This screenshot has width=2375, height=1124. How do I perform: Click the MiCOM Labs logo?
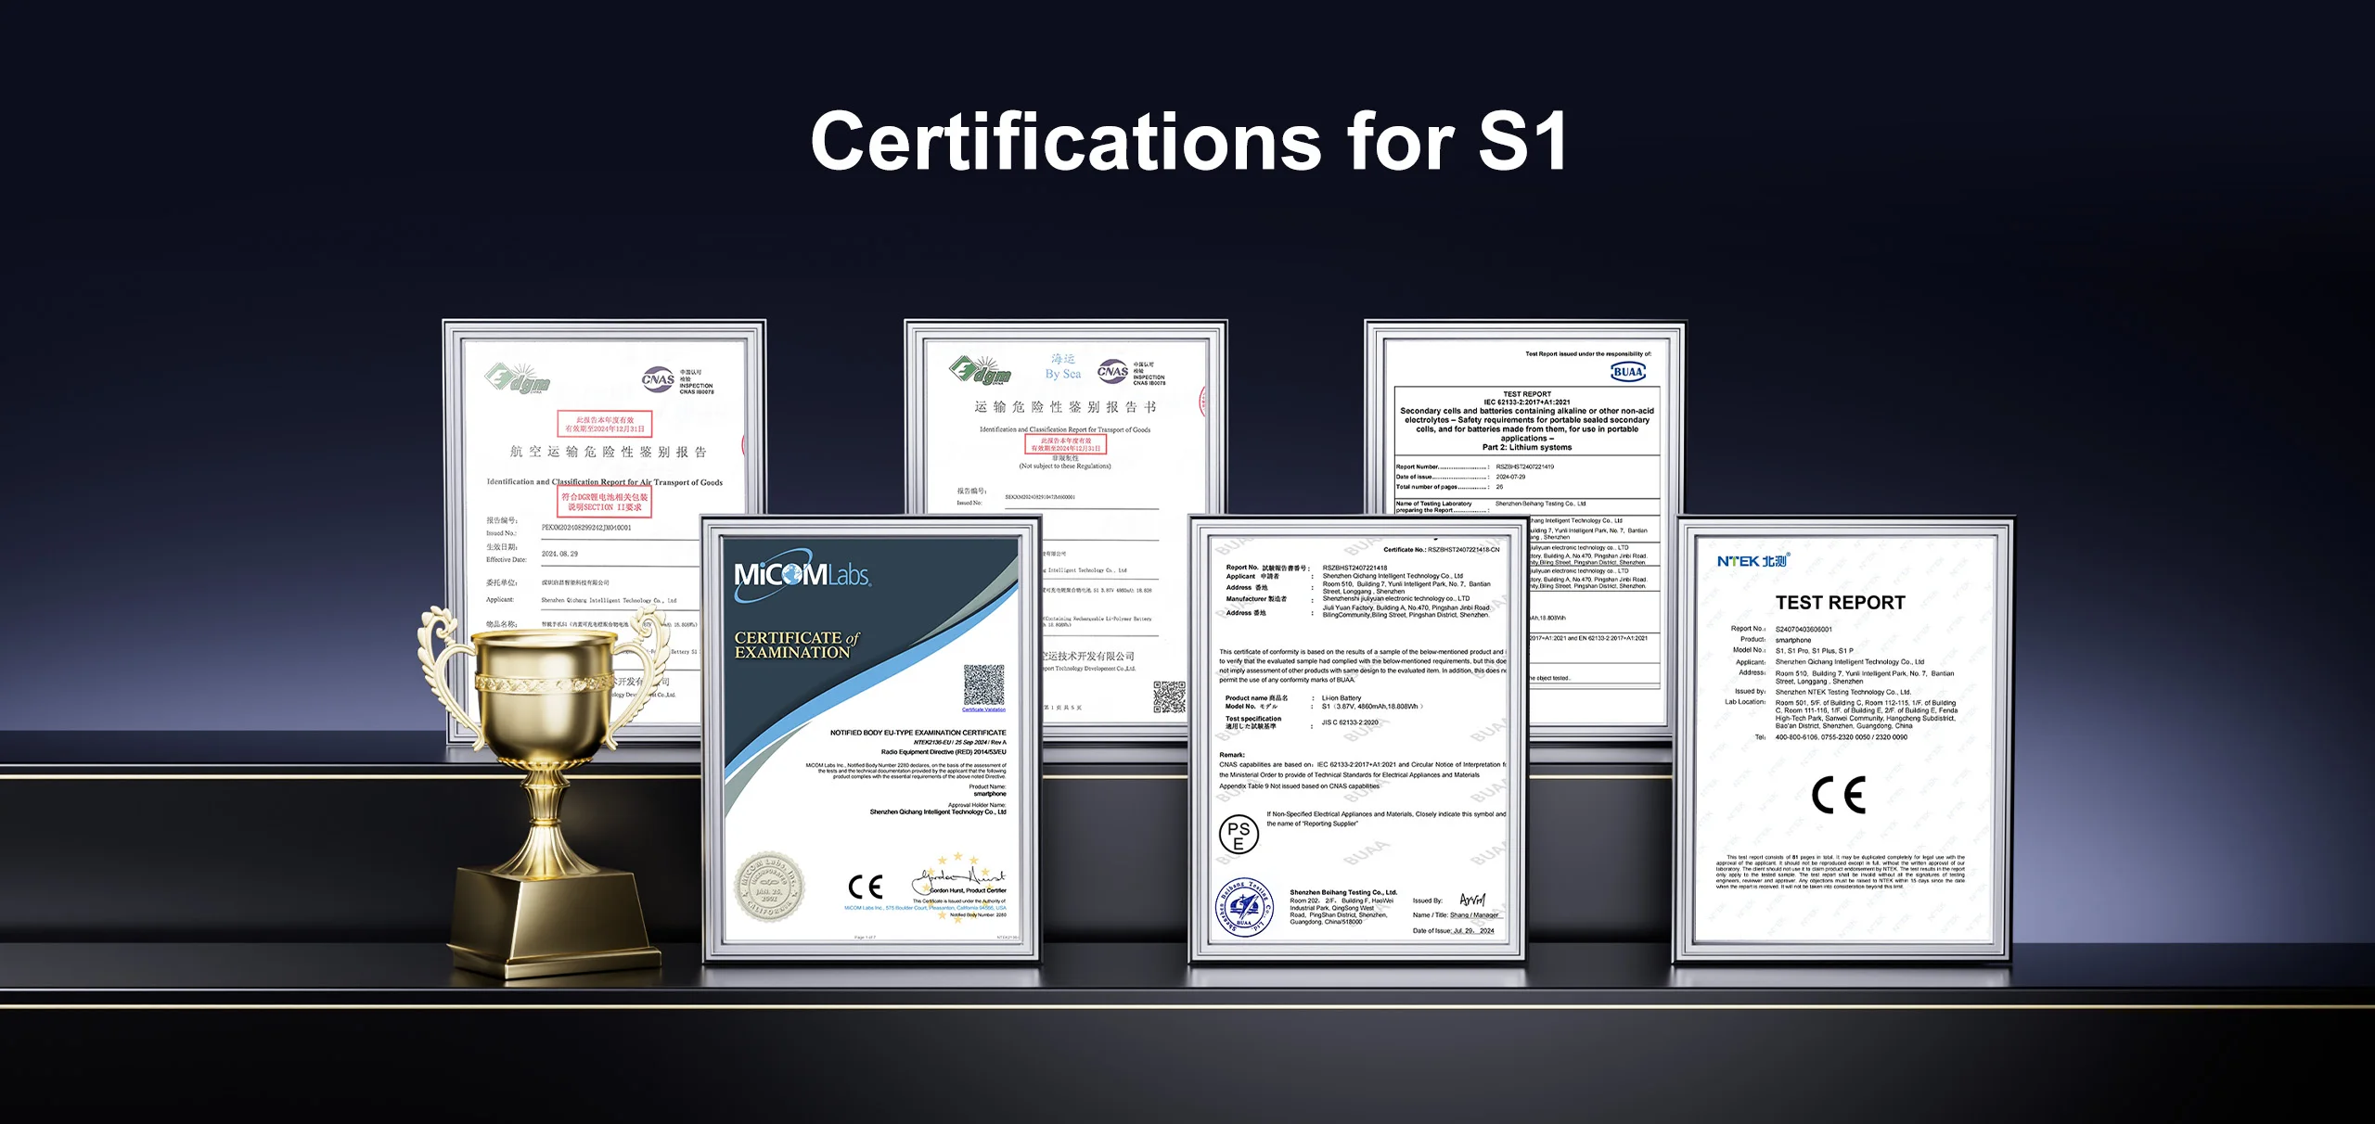[x=802, y=575]
